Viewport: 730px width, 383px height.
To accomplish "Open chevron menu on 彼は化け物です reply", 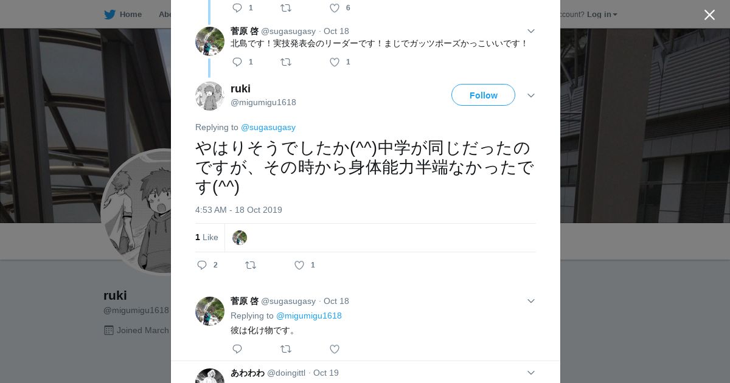I will 531,301.
